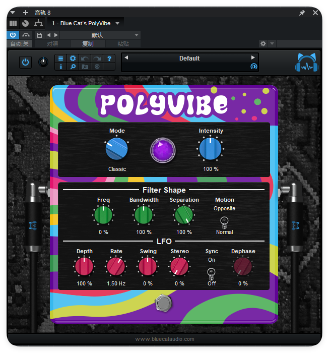The image size is (329, 353).
Task: Open the mixer columns view icon
Action: point(13,23)
